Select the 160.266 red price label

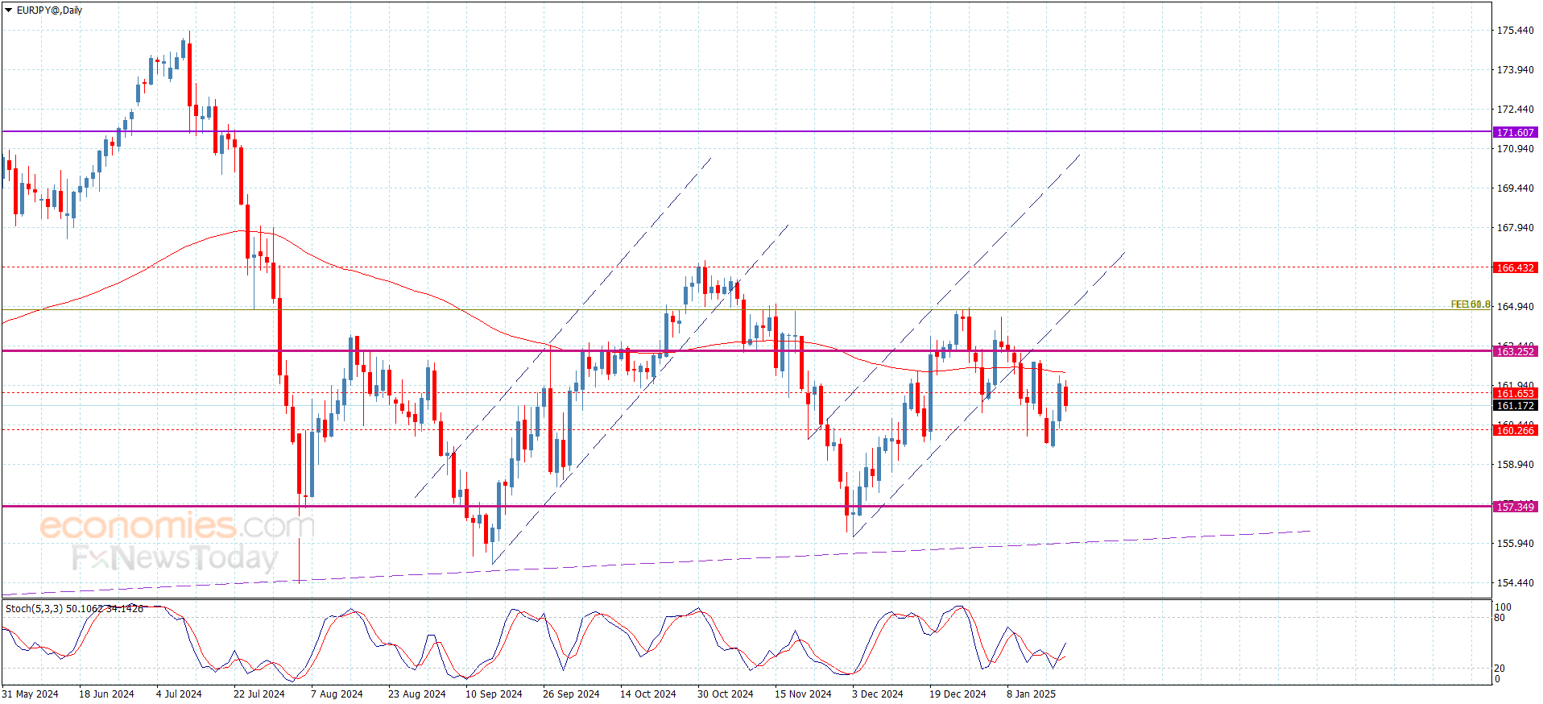click(1515, 431)
